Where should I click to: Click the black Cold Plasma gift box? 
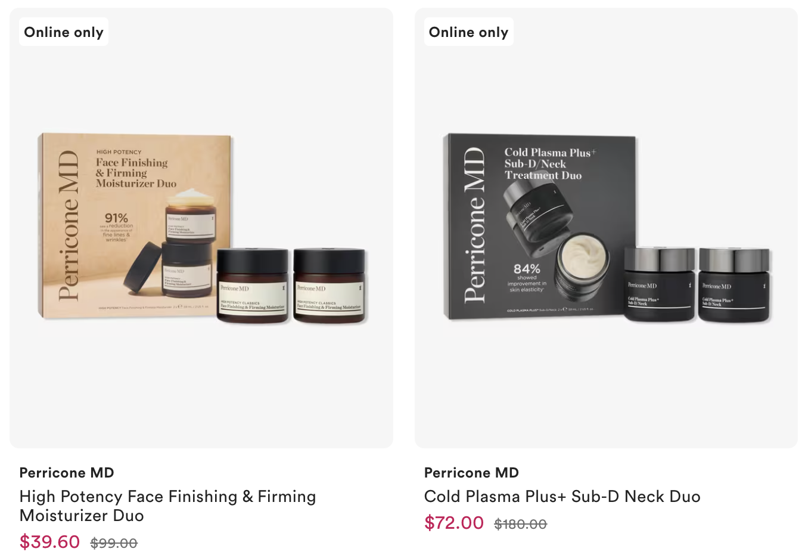tap(540, 227)
